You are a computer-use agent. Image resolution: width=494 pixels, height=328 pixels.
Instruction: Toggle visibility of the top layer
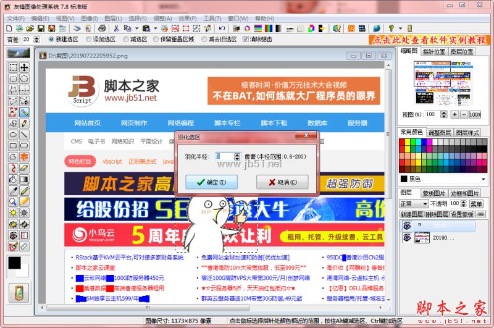point(407,225)
